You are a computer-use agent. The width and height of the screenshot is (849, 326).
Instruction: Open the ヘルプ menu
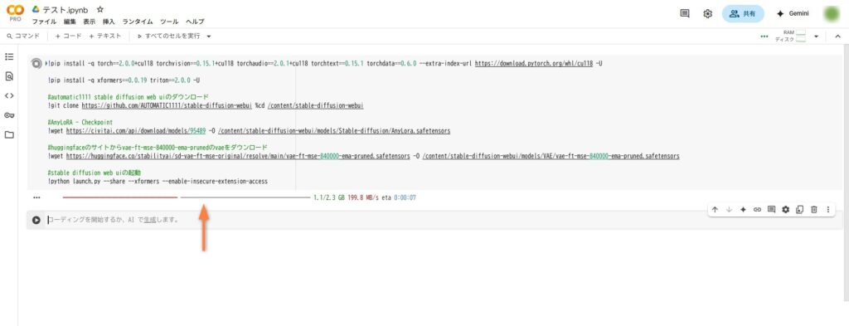[195, 22]
